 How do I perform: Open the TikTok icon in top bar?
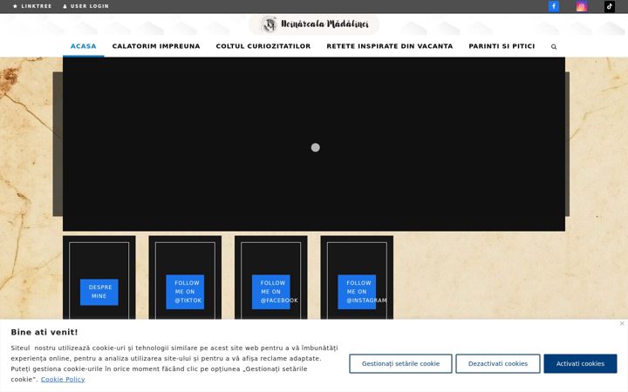click(x=609, y=6)
